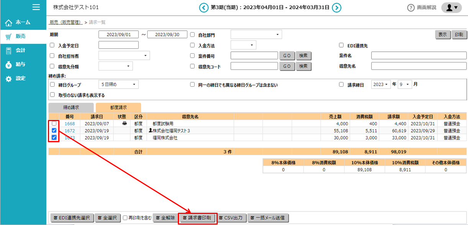468x225 pixels.
Task: Open the 画面解説 help icon
Action: [411, 8]
